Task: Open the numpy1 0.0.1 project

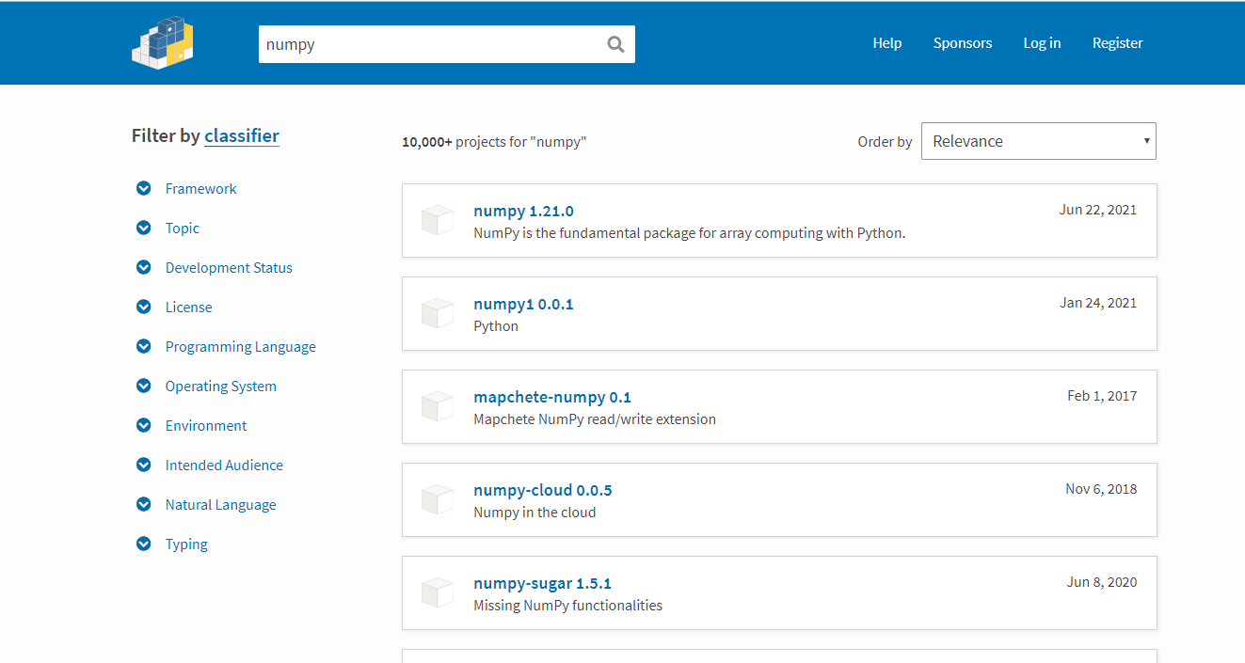Action: tap(523, 304)
